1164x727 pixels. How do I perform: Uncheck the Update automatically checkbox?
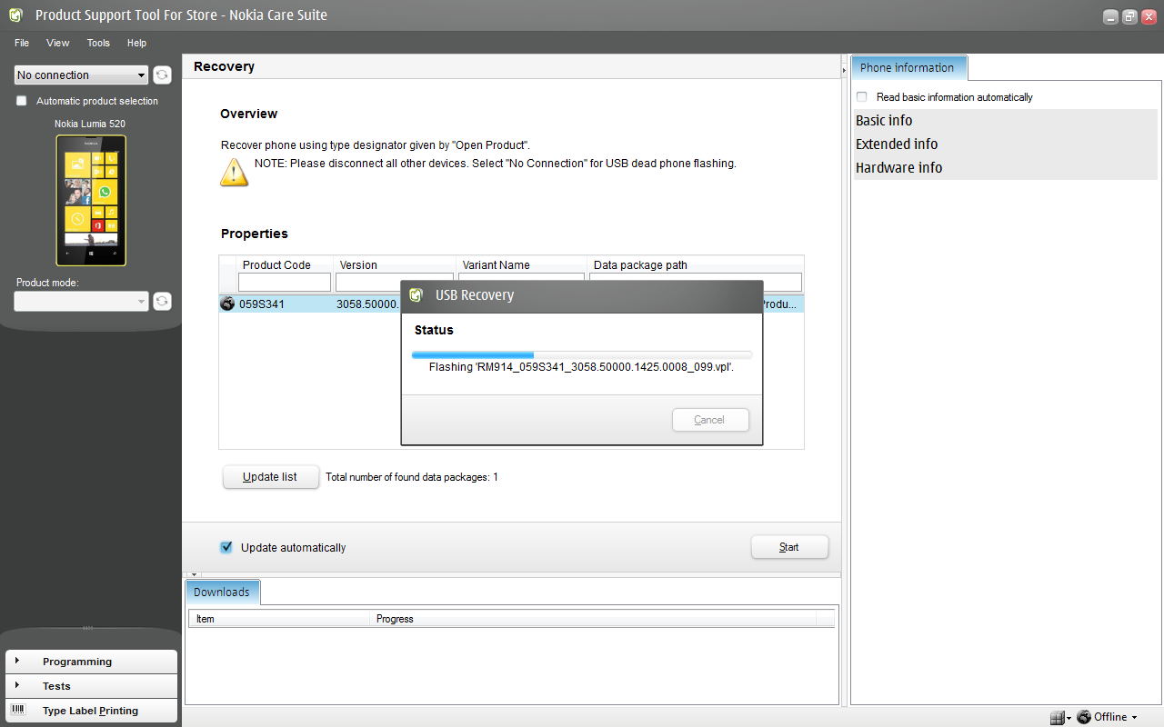coord(226,547)
